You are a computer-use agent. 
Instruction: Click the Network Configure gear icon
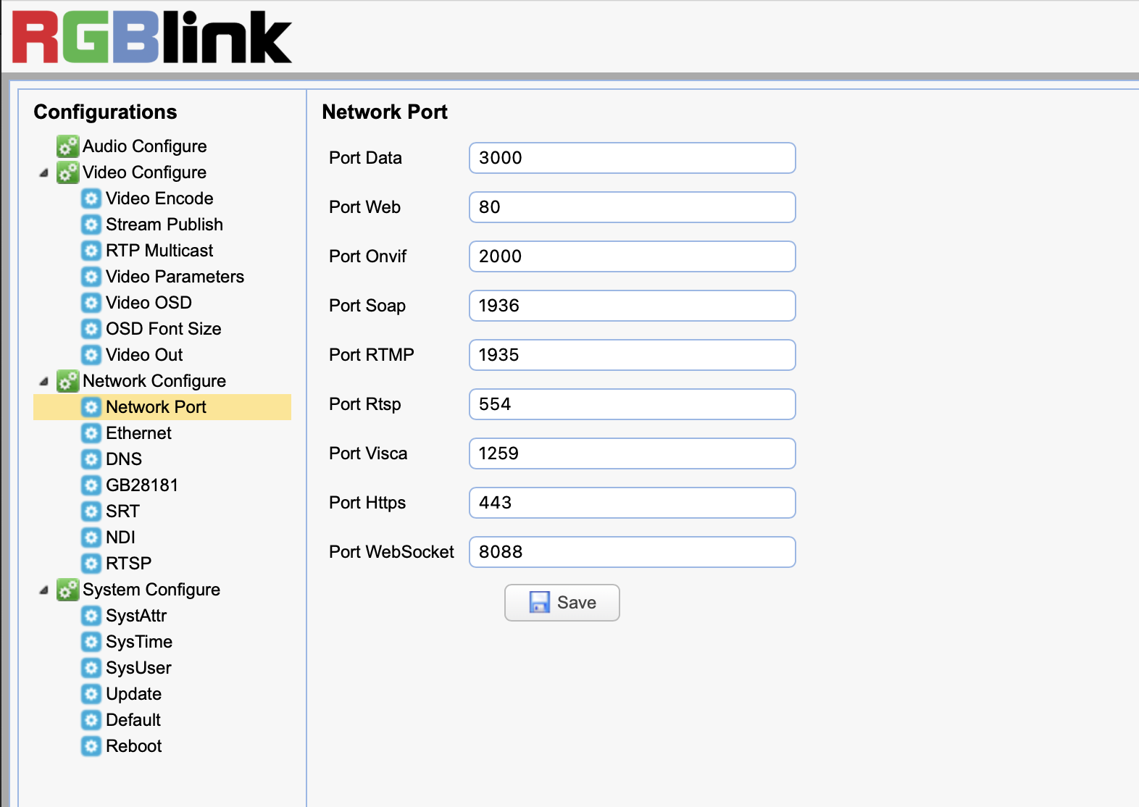[67, 381]
